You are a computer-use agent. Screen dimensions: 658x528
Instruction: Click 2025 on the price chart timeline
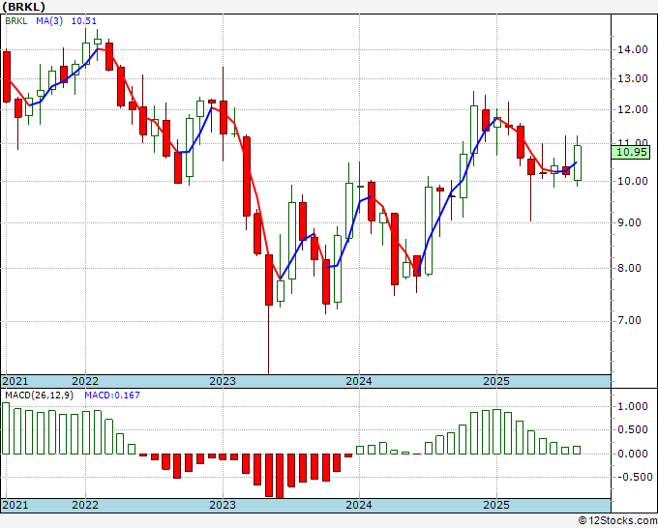click(x=496, y=381)
